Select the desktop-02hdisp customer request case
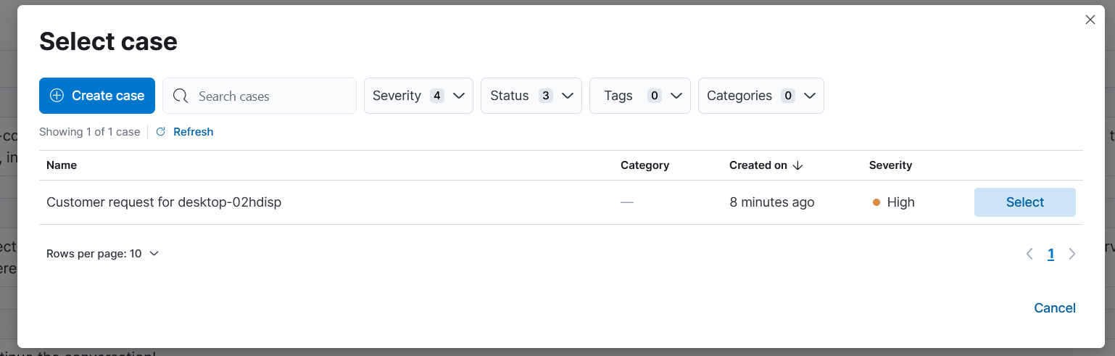This screenshot has width=1115, height=356. click(x=1024, y=202)
